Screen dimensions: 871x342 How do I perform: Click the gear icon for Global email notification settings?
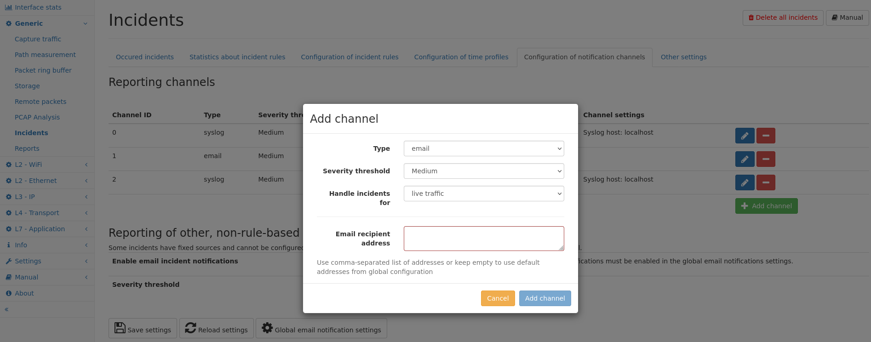tap(267, 328)
